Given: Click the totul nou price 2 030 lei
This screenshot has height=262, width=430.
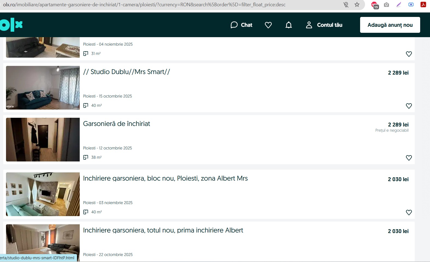Looking at the screenshot, I should [x=398, y=231].
